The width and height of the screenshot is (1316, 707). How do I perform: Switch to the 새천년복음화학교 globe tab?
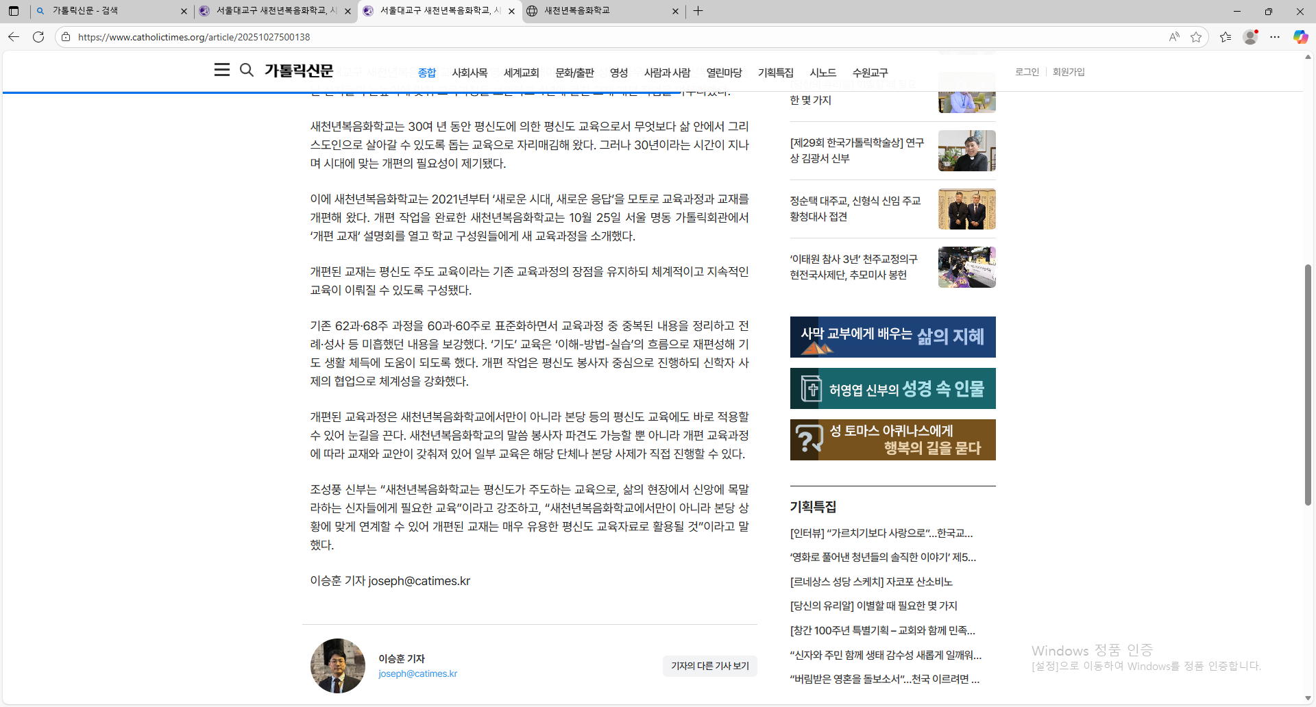[603, 11]
